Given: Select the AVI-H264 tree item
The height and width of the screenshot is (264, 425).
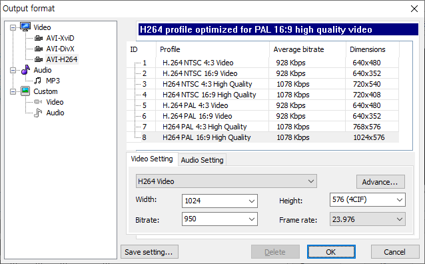Looking at the screenshot, I should tap(62, 59).
